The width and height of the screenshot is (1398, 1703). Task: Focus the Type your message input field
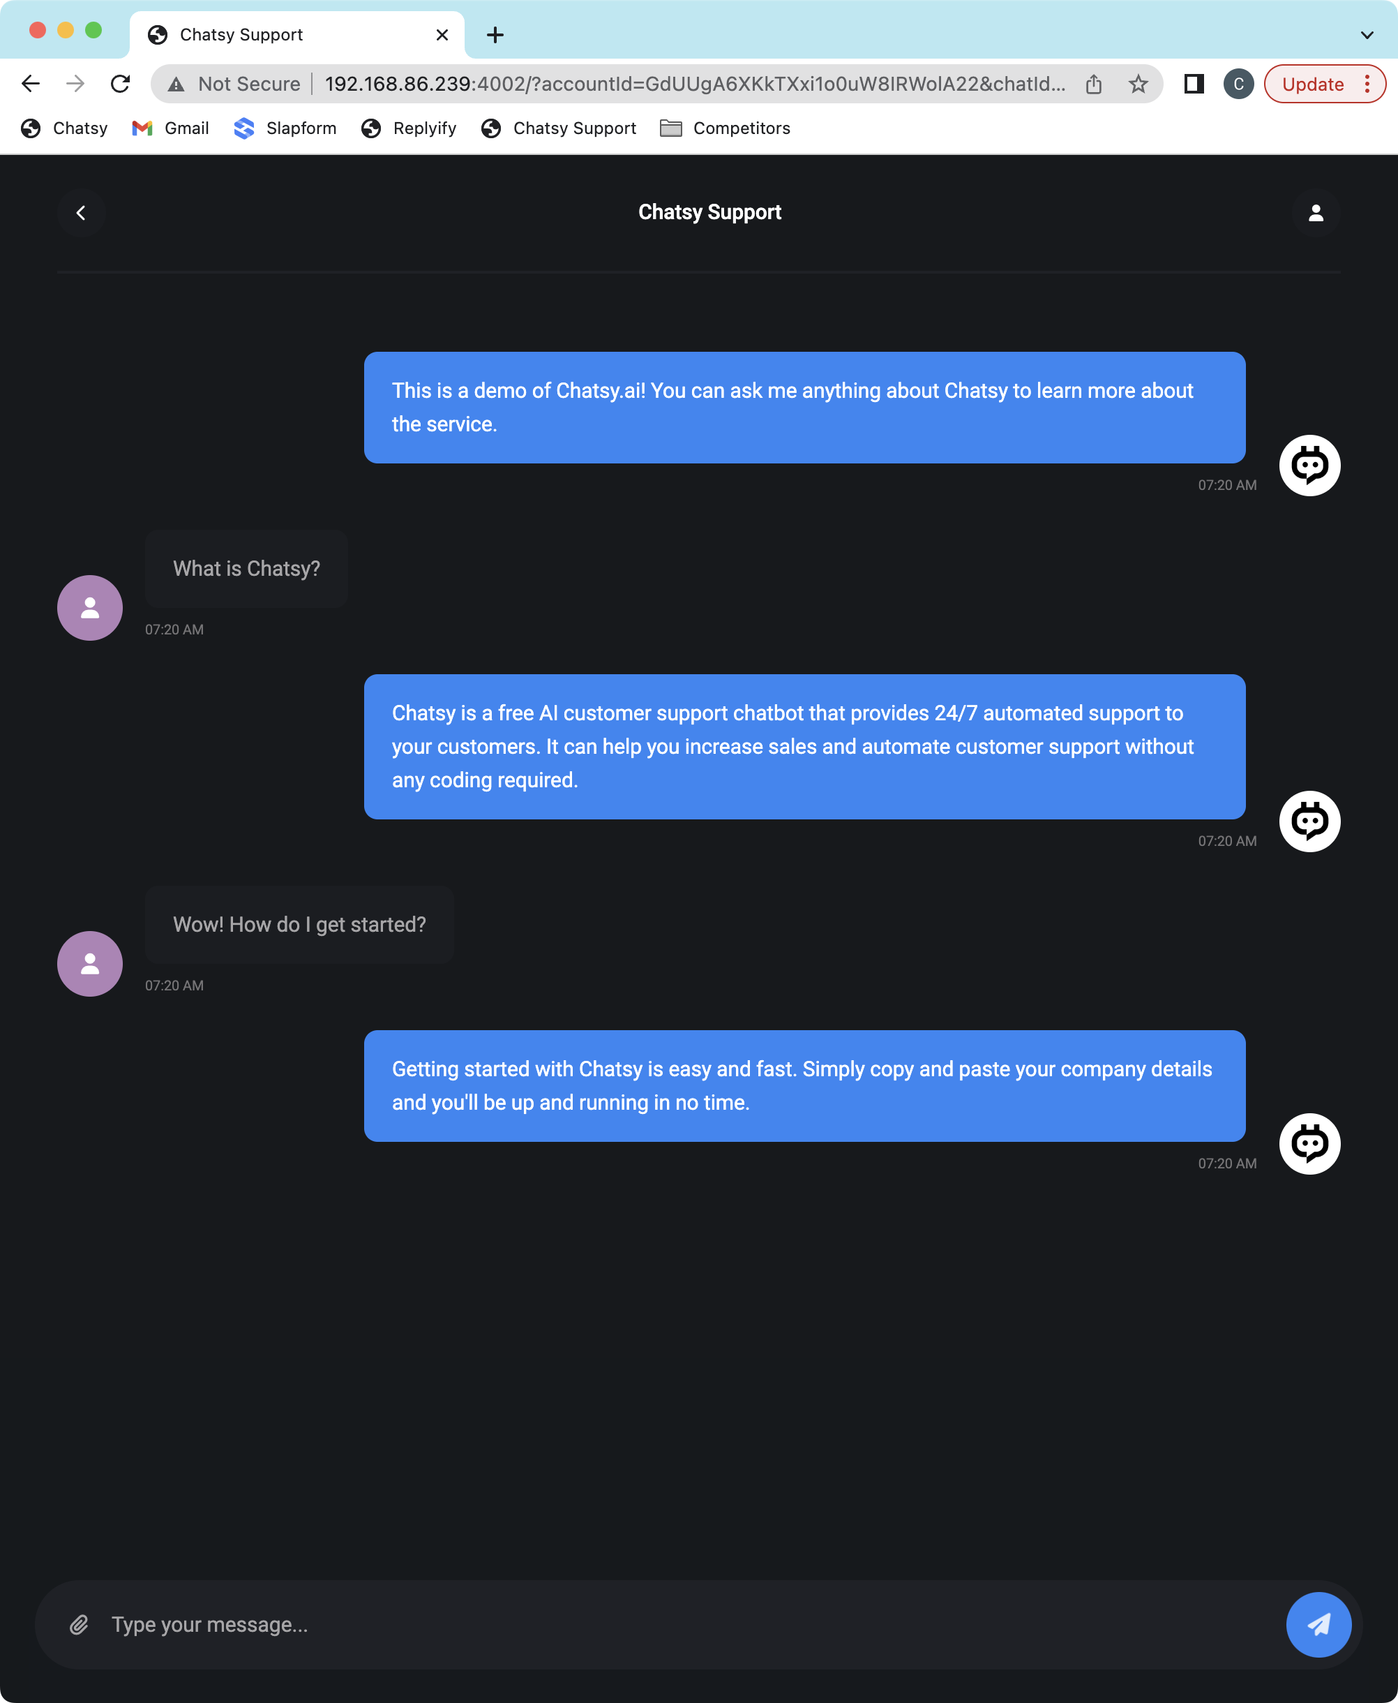pyautogui.click(x=684, y=1624)
